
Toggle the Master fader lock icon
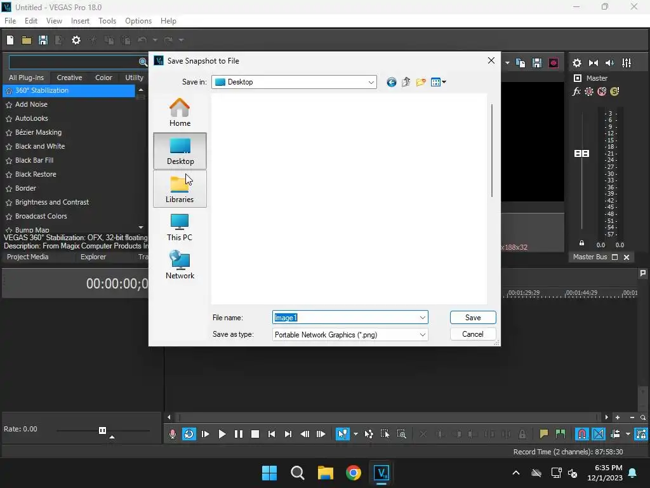point(581,243)
